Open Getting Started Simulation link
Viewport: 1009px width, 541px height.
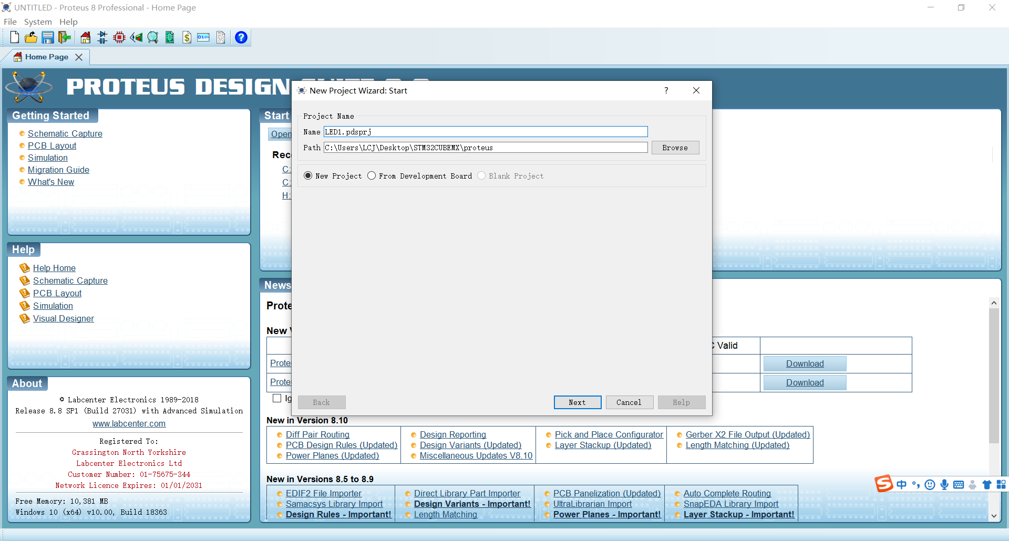pyautogui.click(x=48, y=158)
